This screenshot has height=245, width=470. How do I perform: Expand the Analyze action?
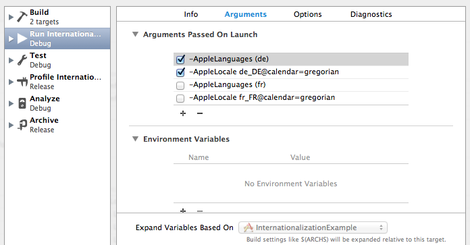coord(11,103)
